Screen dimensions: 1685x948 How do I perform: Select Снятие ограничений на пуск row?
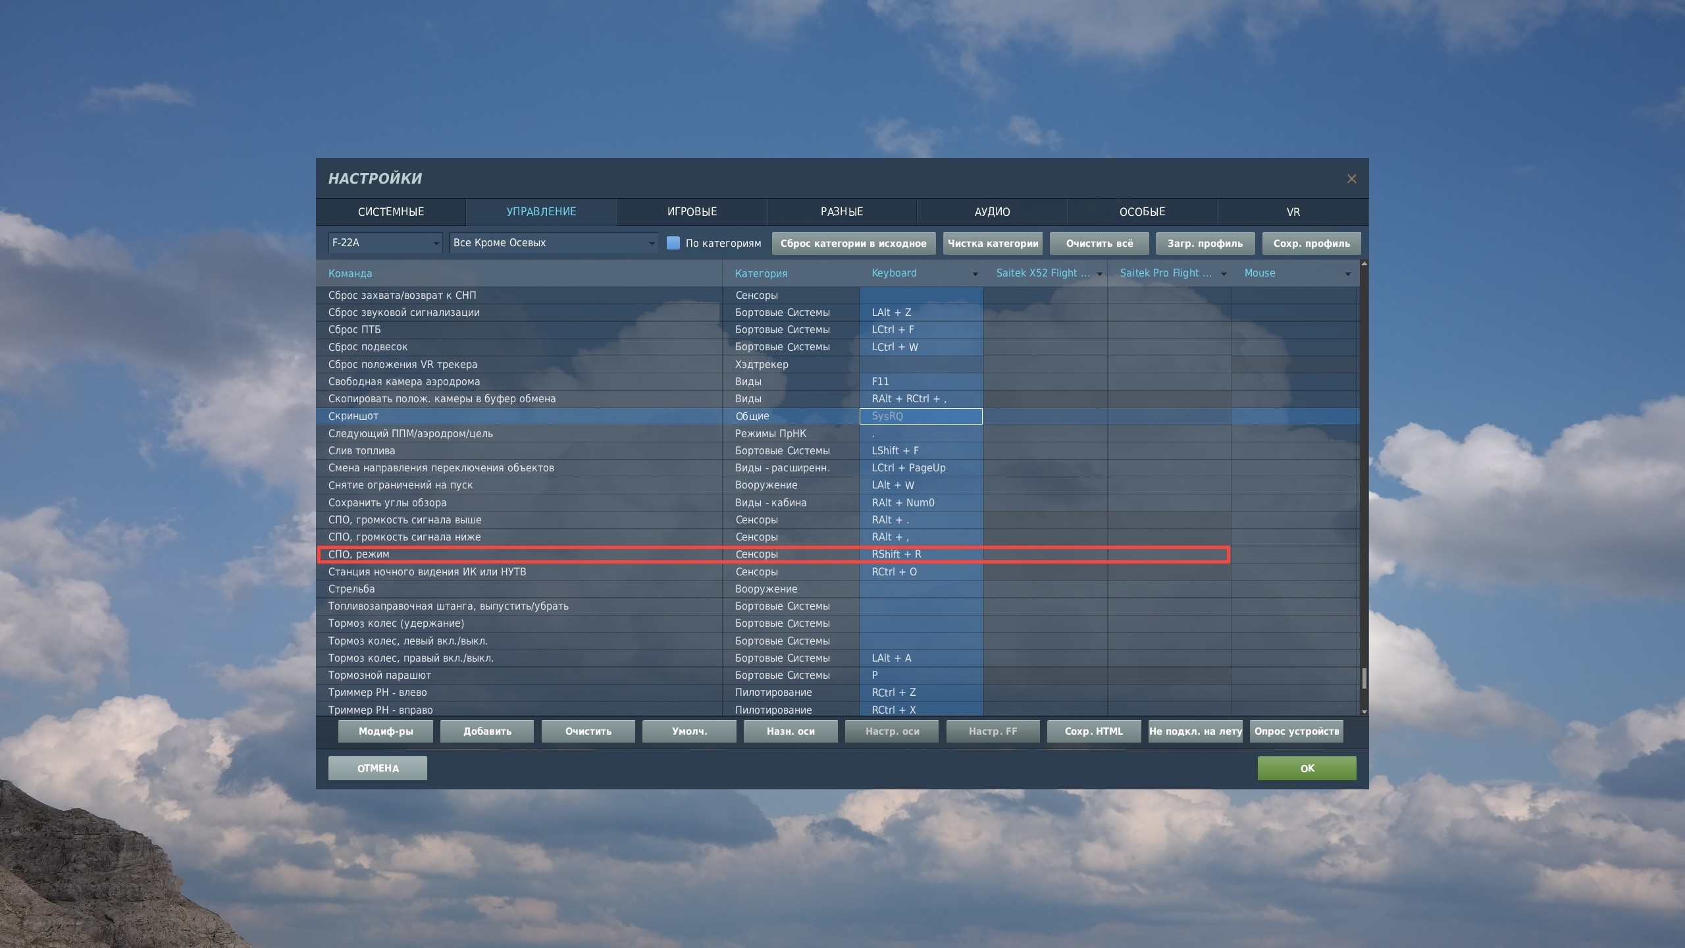(x=838, y=485)
